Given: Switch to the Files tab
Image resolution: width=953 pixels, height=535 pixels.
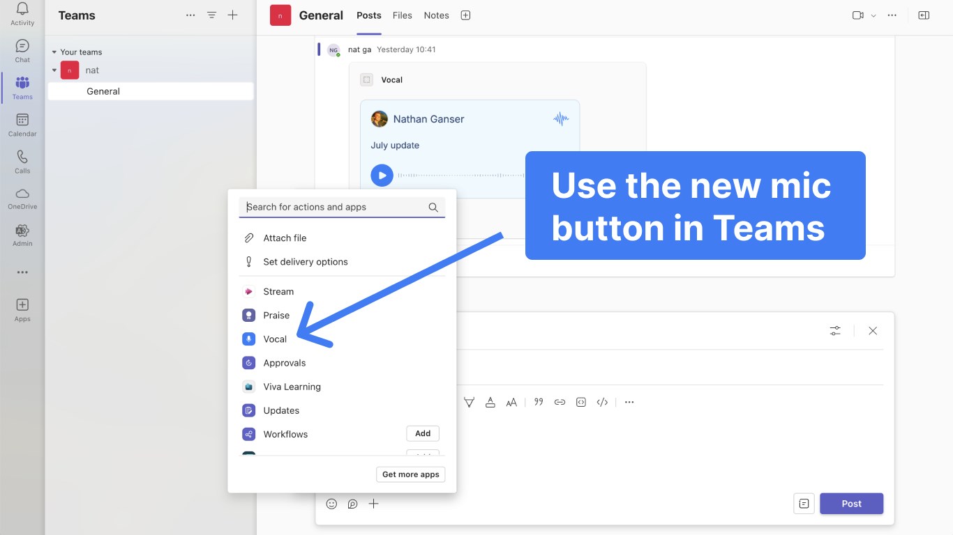Looking at the screenshot, I should point(403,15).
